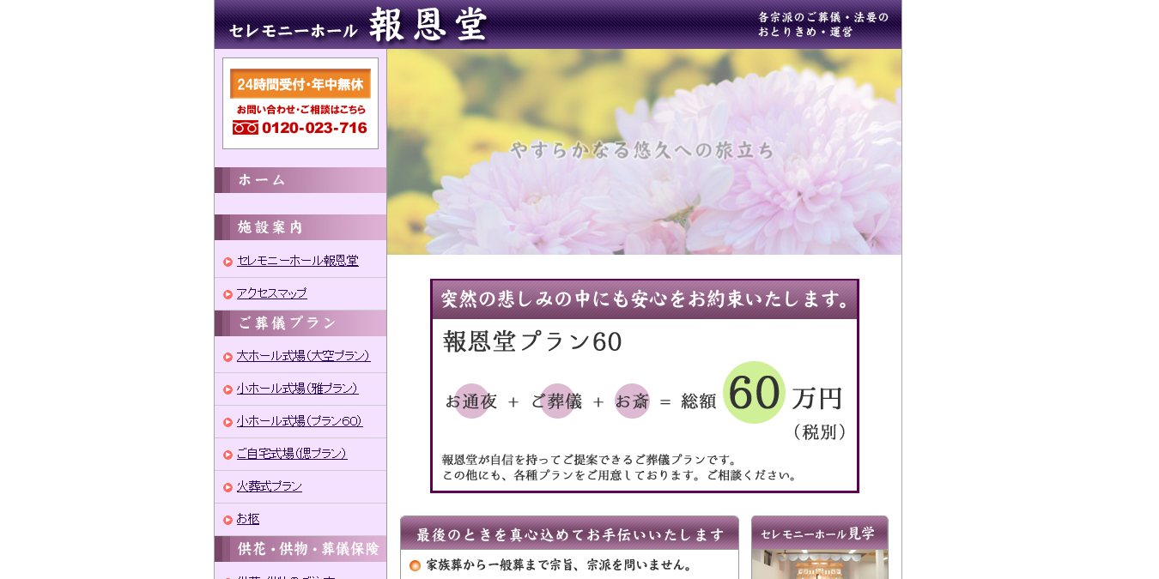
Task: Go to the アクセスマップ page
Action: [x=272, y=293]
